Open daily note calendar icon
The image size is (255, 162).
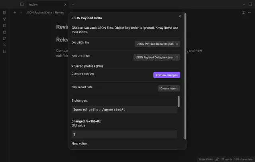coord(4,32)
